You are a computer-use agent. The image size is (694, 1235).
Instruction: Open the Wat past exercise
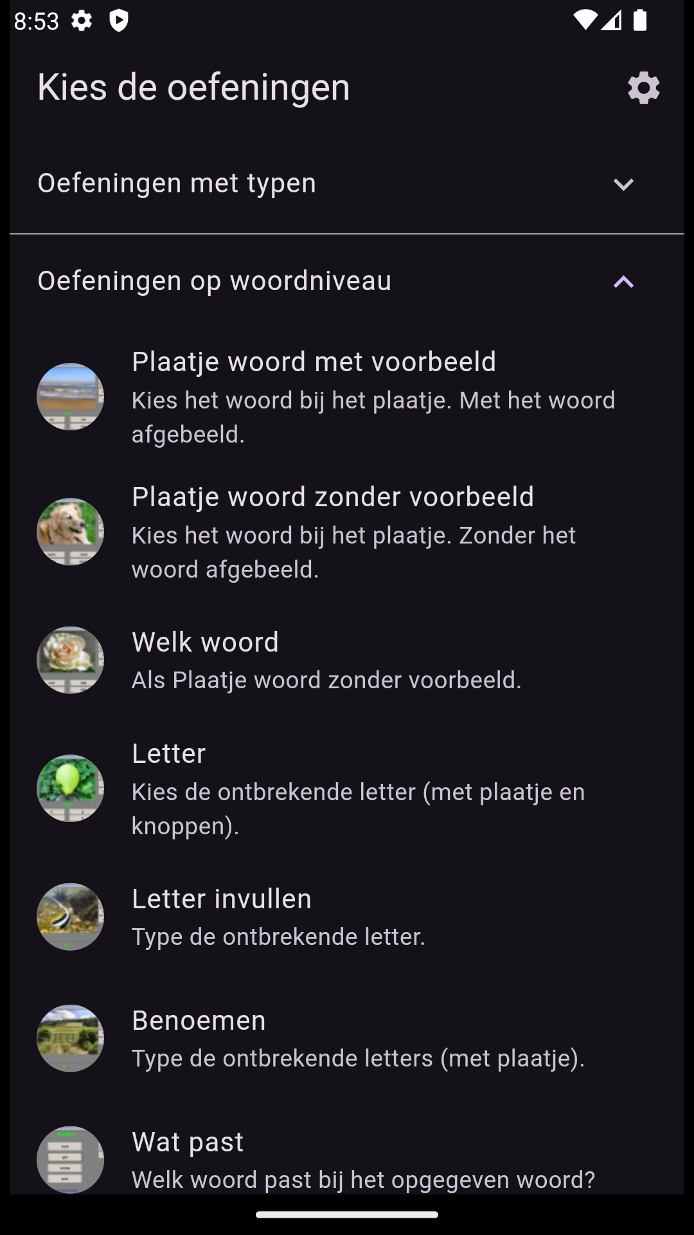(x=188, y=1142)
